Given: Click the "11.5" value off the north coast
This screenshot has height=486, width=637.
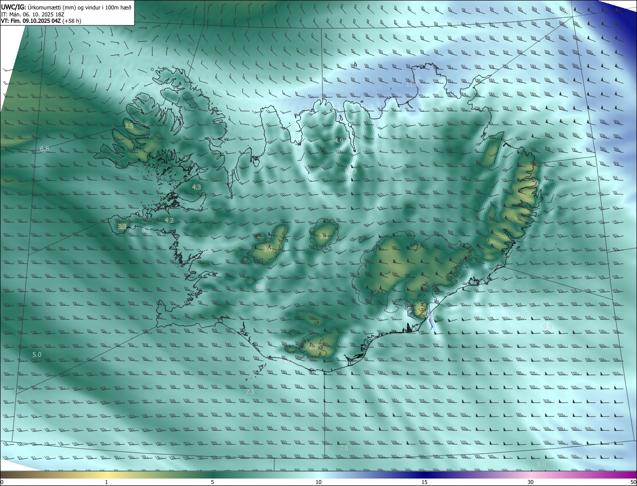Looking at the screenshot, I should (412, 84).
